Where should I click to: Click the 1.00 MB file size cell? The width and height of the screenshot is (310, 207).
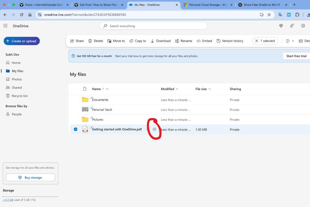[201, 130]
